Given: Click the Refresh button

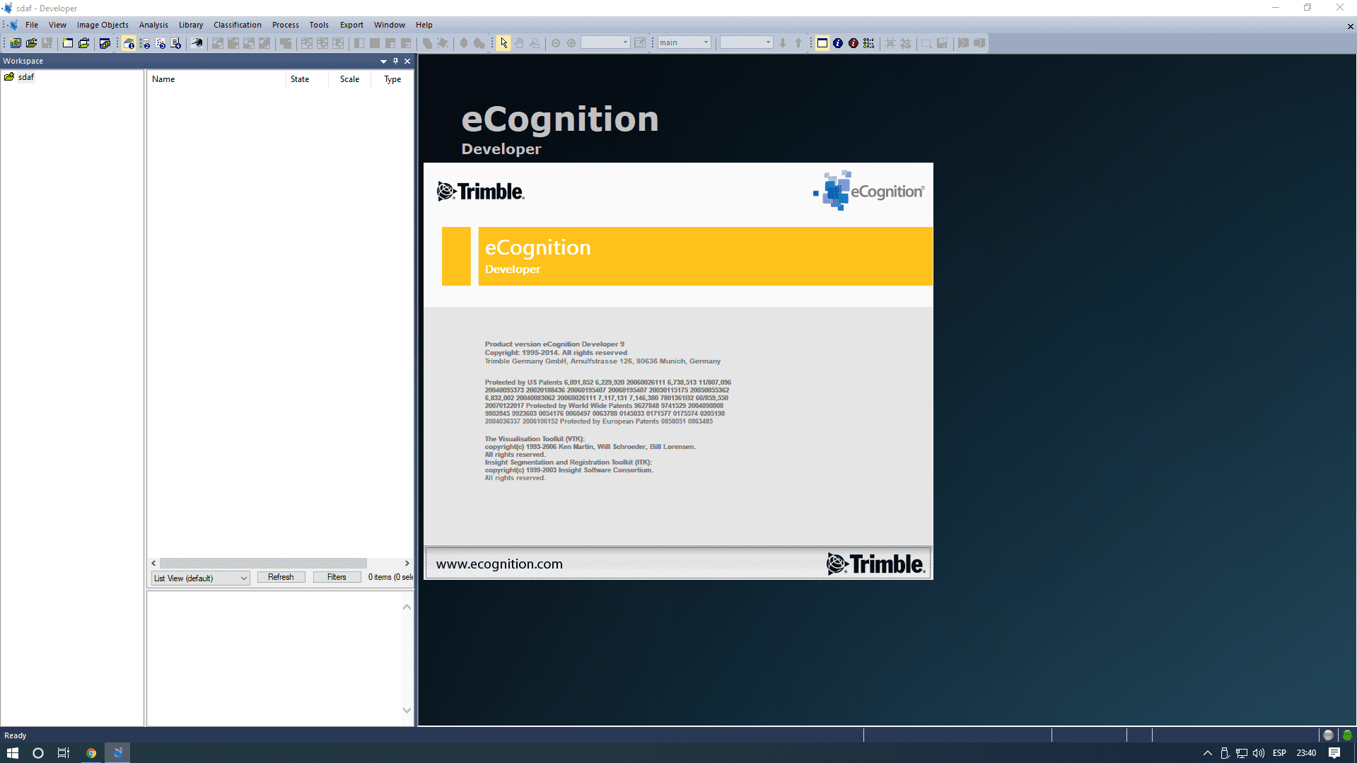Looking at the screenshot, I should click(281, 577).
